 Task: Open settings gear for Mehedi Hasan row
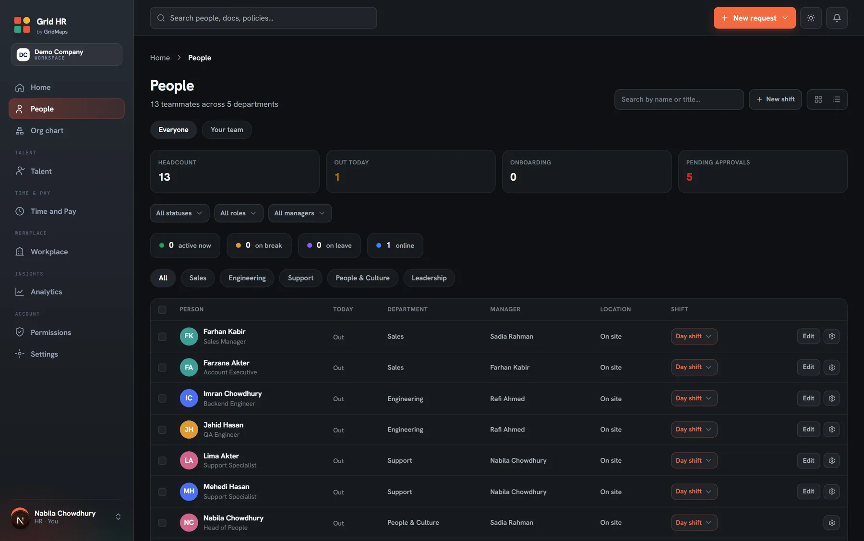click(831, 492)
